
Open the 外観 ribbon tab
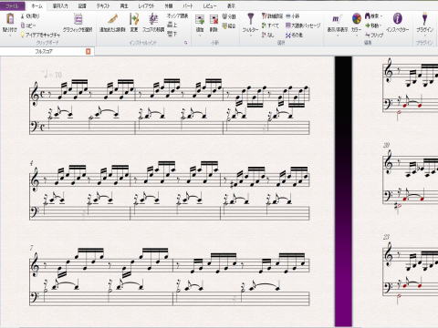coord(168,5)
